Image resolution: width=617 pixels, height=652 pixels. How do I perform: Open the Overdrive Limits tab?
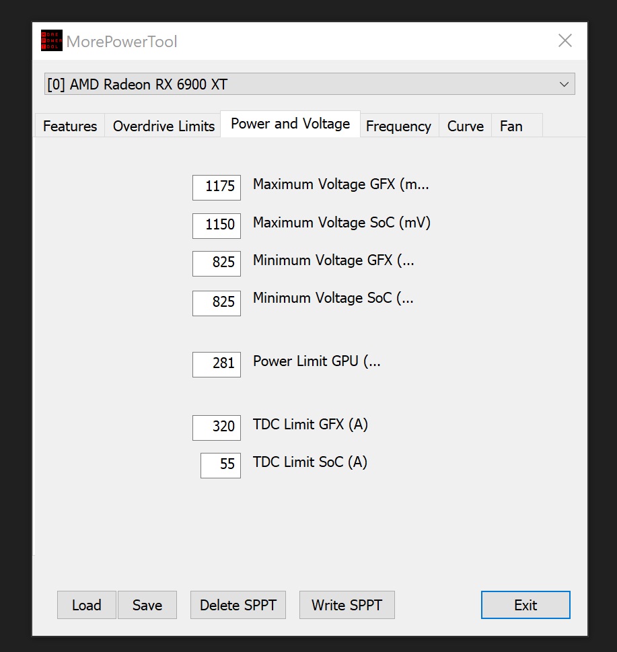(164, 126)
